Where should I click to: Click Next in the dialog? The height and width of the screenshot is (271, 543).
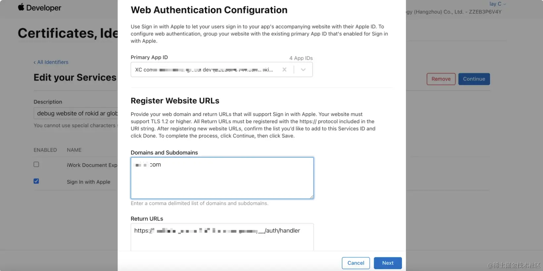pyautogui.click(x=388, y=263)
